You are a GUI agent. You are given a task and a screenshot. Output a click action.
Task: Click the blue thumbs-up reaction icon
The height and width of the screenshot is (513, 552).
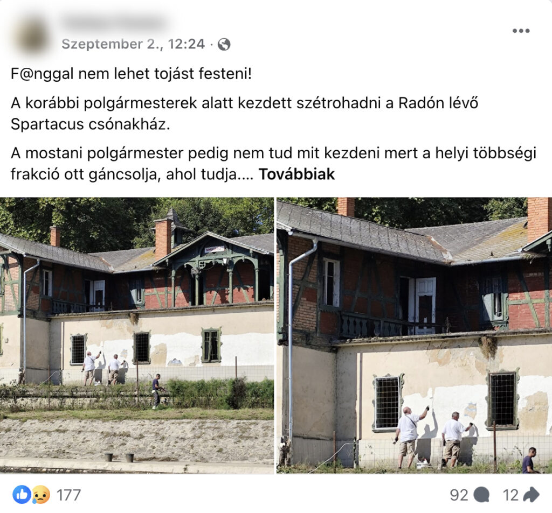22,495
